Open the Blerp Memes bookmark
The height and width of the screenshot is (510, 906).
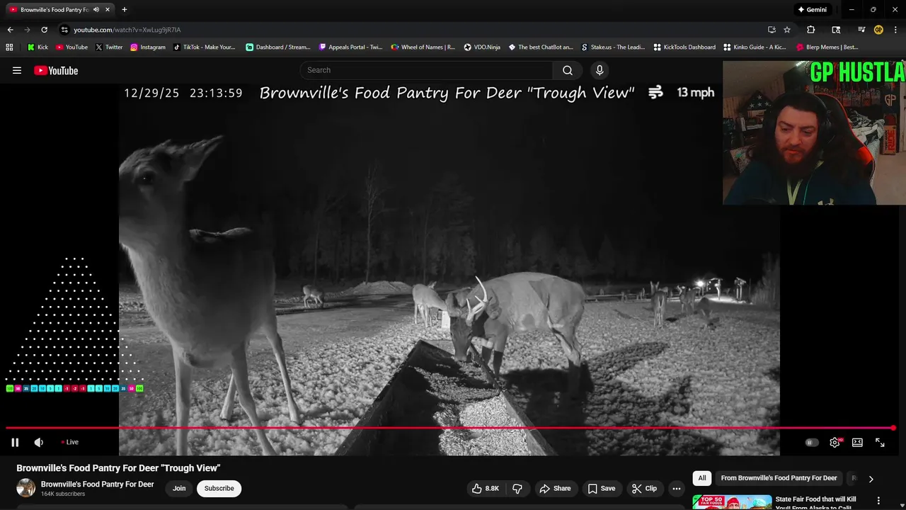[x=827, y=47]
